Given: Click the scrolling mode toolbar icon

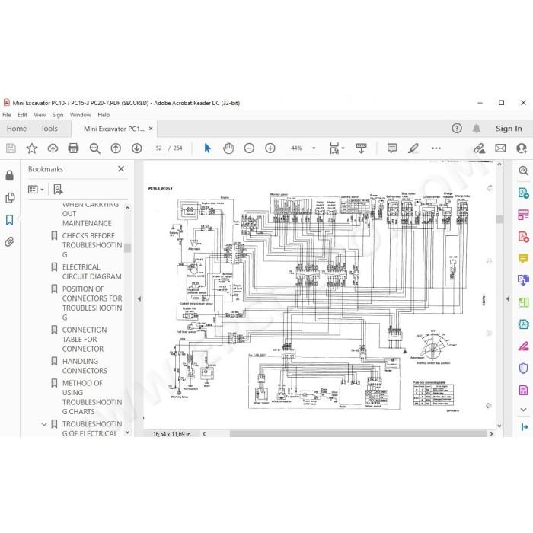Looking at the screenshot, I should tap(361, 148).
